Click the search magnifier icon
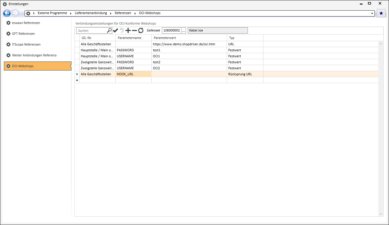The image size is (389, 225). [x=109, y=30]
